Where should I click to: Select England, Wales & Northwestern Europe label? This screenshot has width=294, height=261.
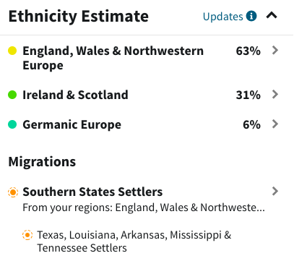coord(113,58)
